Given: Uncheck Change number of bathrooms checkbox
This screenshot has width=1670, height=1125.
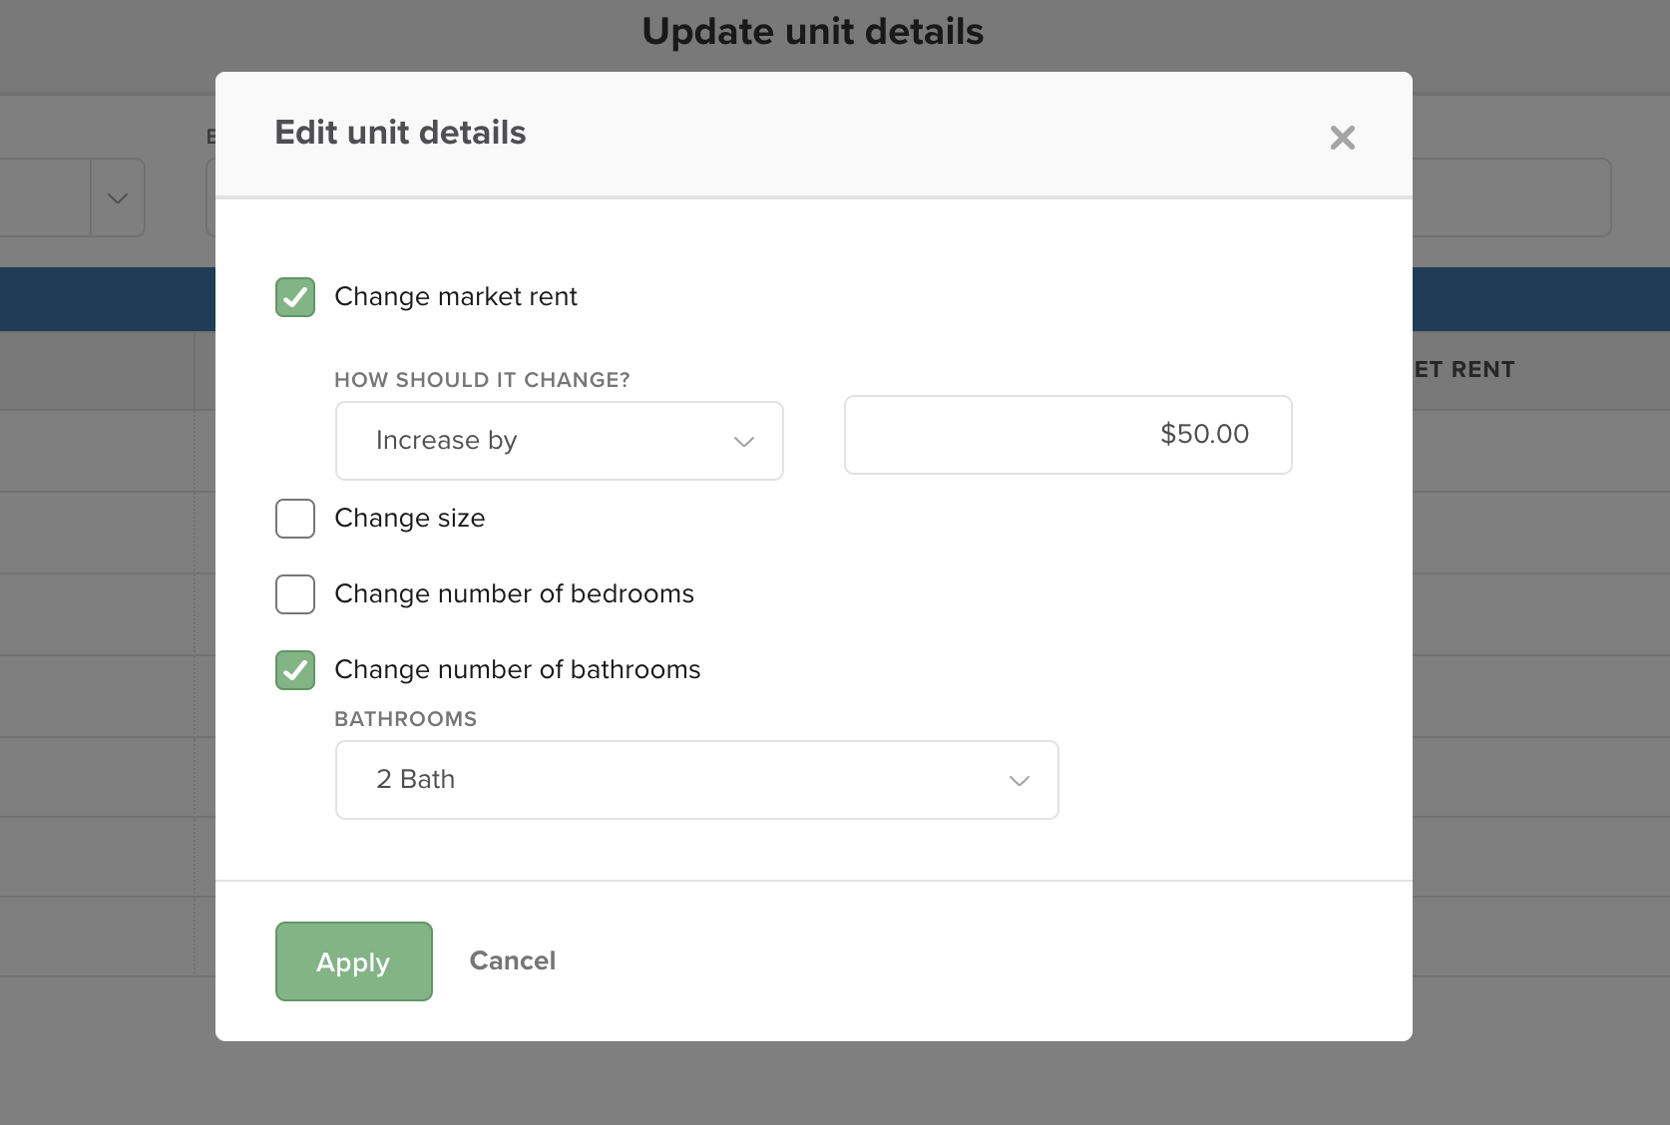Looking at the screenshot, I should (295, 670).
